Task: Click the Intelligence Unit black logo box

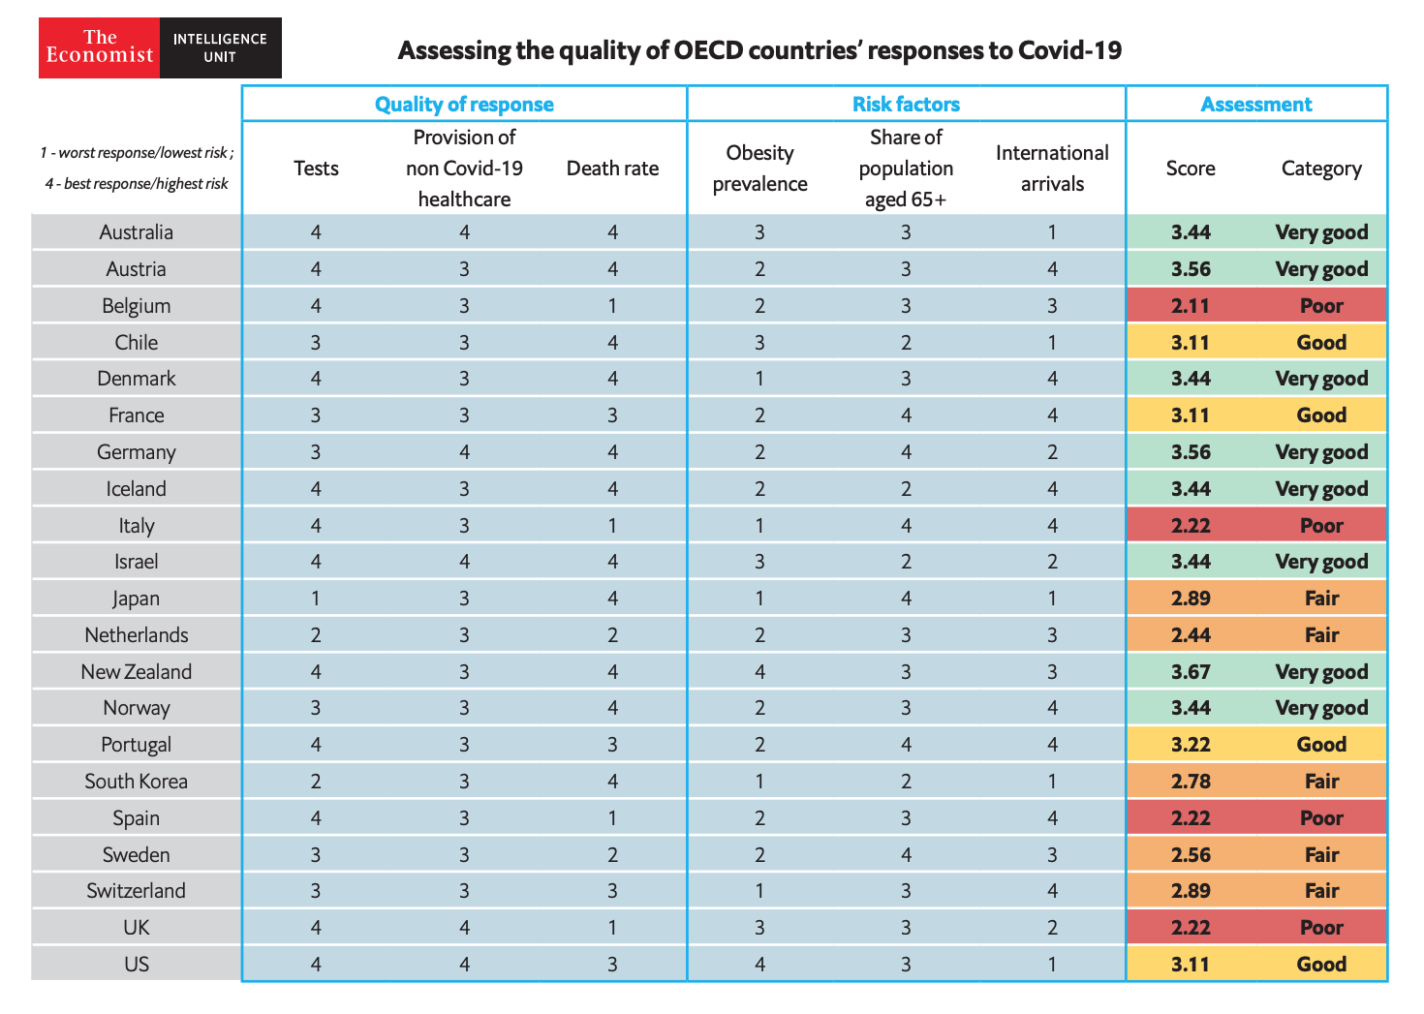Action: tap(220, 47)
